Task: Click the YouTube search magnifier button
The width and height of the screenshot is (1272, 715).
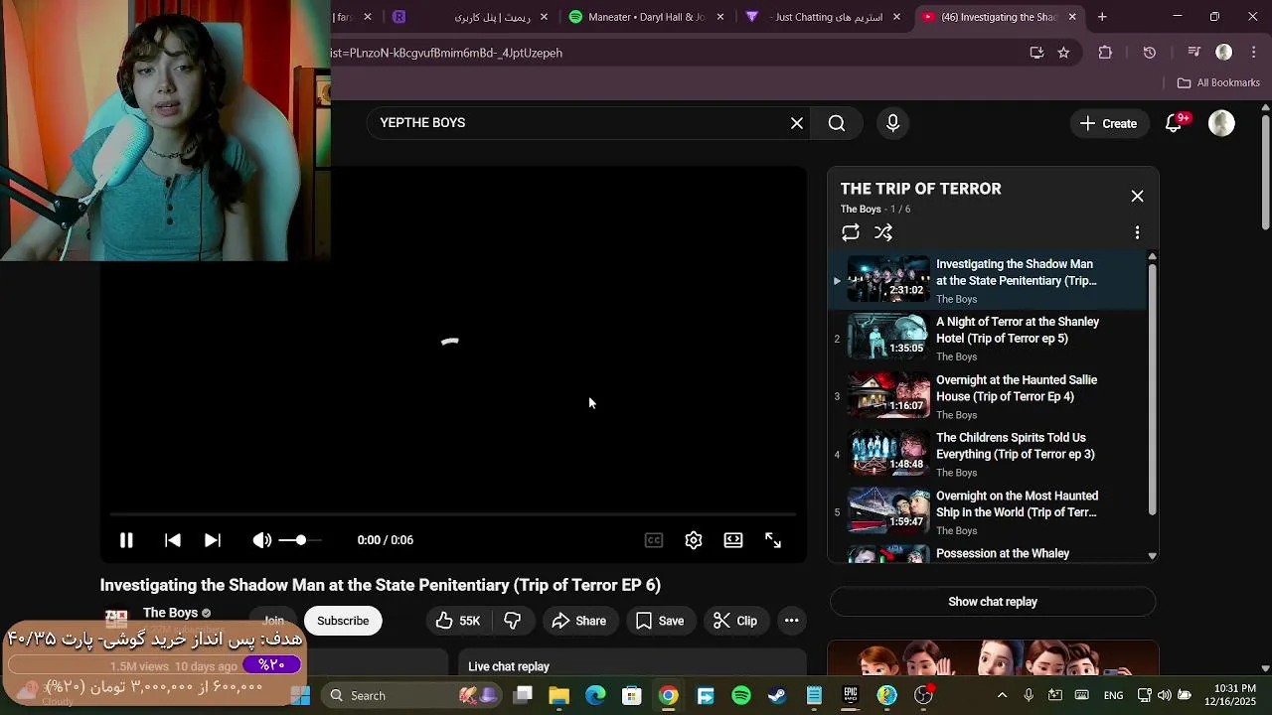Action: tap(837, 123)
